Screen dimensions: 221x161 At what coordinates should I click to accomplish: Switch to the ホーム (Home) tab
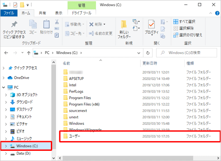point(26,13)
